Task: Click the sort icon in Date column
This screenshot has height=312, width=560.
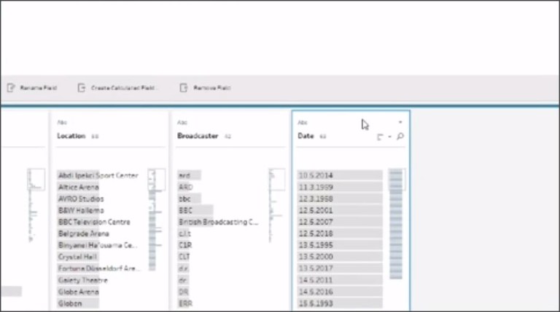Action: (380, 136)
